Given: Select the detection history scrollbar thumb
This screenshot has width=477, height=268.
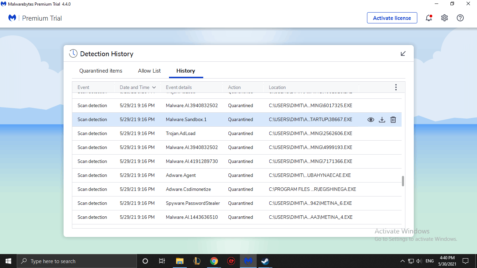Looking at the screenshot, I should tap(403, 181).
